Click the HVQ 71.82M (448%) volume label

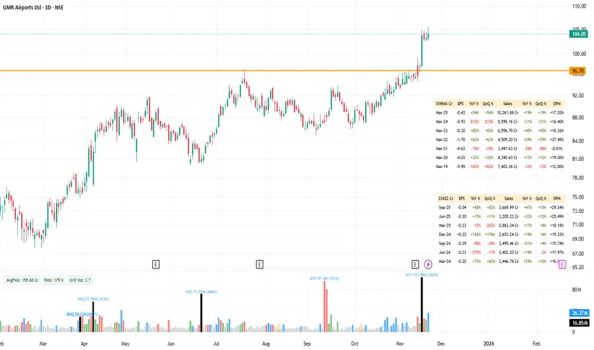(x=201, y=291)
